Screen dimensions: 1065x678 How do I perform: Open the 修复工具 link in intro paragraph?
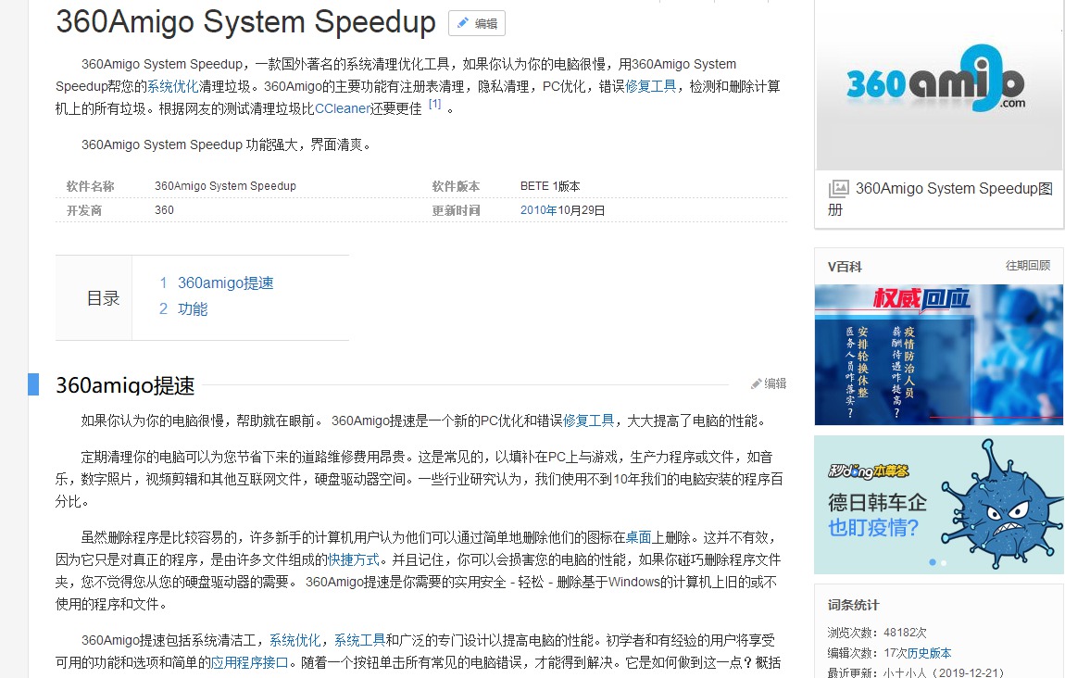(x=651, y=86)
